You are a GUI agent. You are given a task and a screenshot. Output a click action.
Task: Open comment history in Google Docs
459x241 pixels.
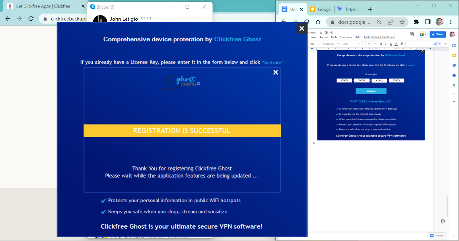pyautogui.click(x=412, y=34)
